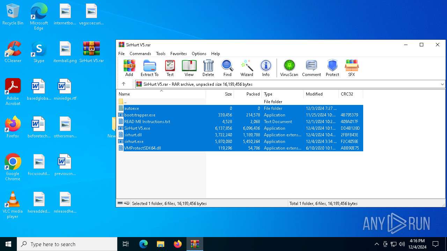Launch the Wizard tool

click(x=247, y=68)
